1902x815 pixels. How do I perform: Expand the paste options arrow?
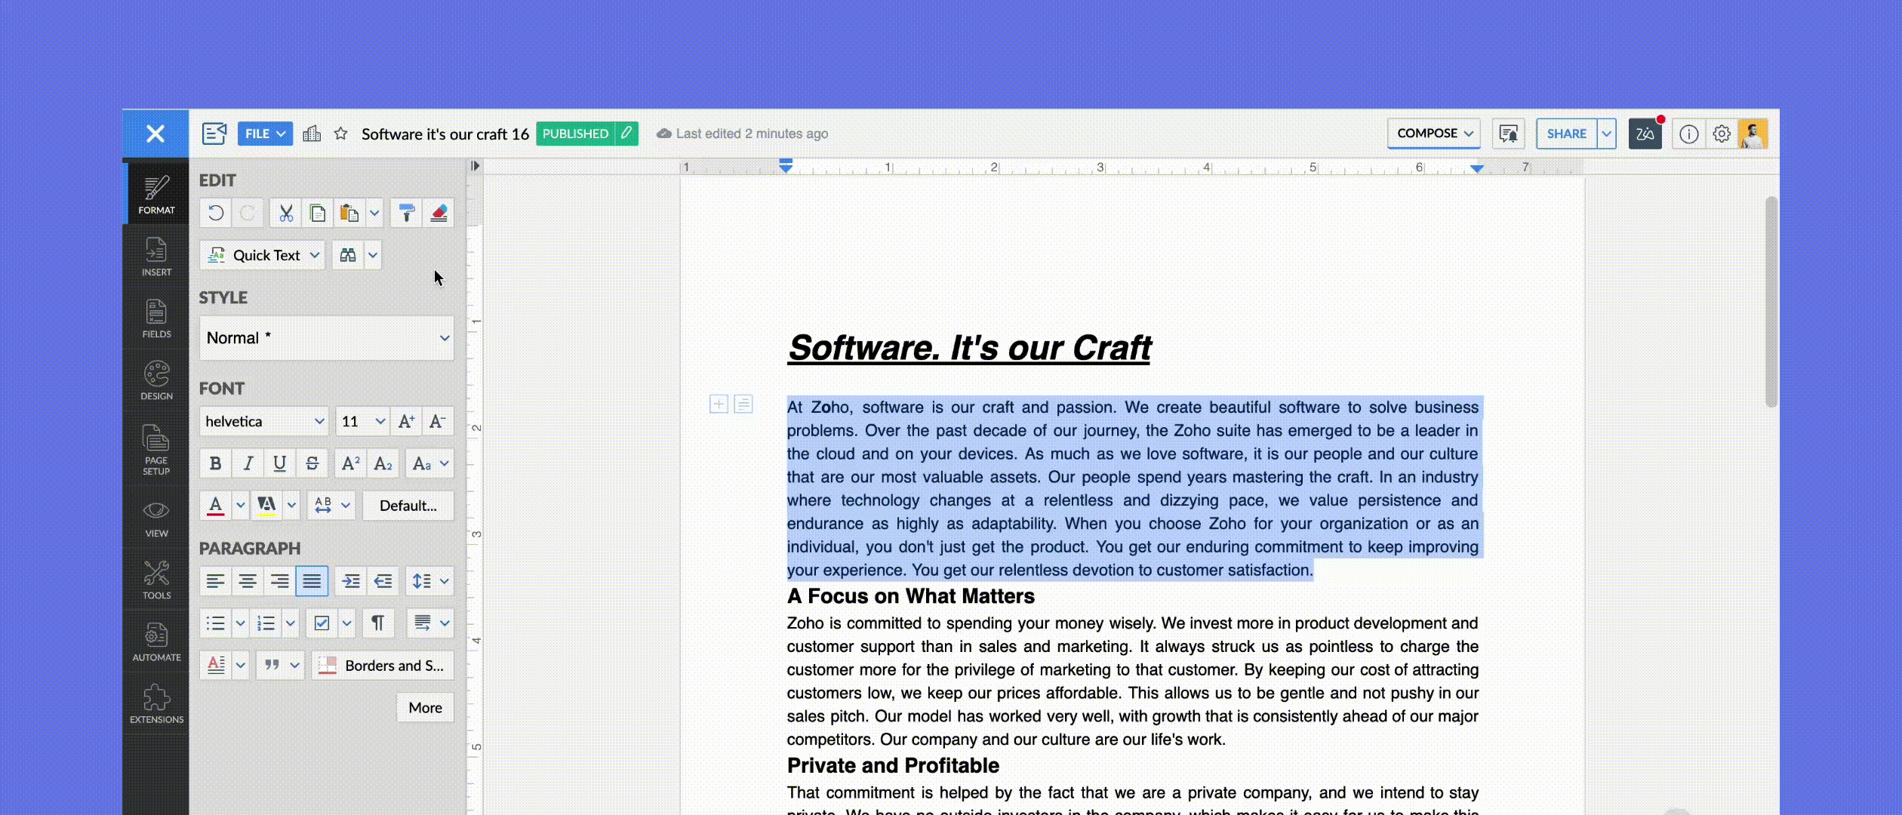(374, 213)
